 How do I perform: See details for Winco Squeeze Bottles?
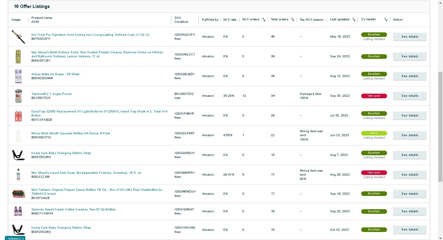click(x=409, y=135)
